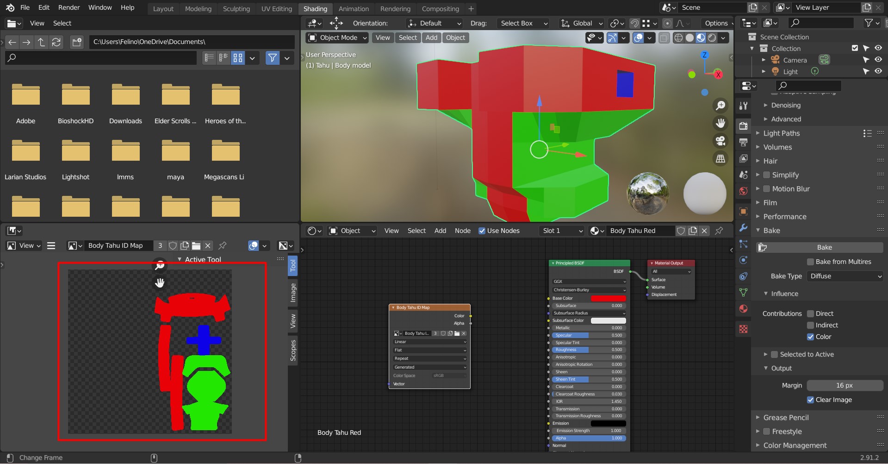Viewport: 888px width, 464px height.
Task: Select rendered viewport shading
Action: 712,38
